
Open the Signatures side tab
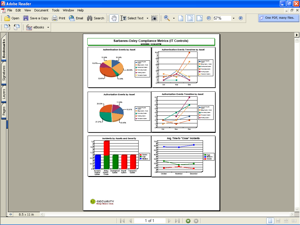[x=4, y=73]
